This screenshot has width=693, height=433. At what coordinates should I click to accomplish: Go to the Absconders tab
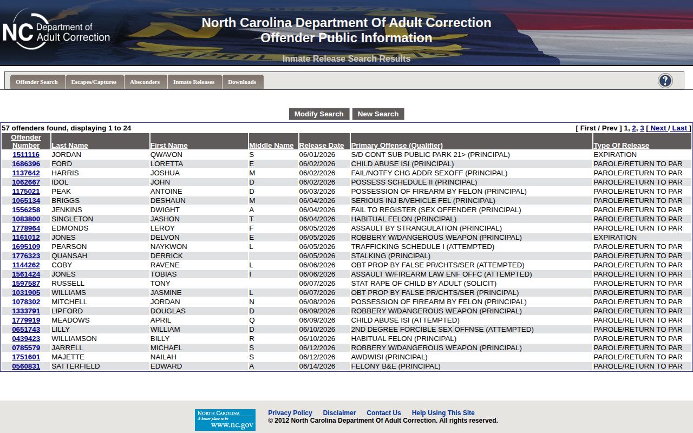click(x=145, y=82)
